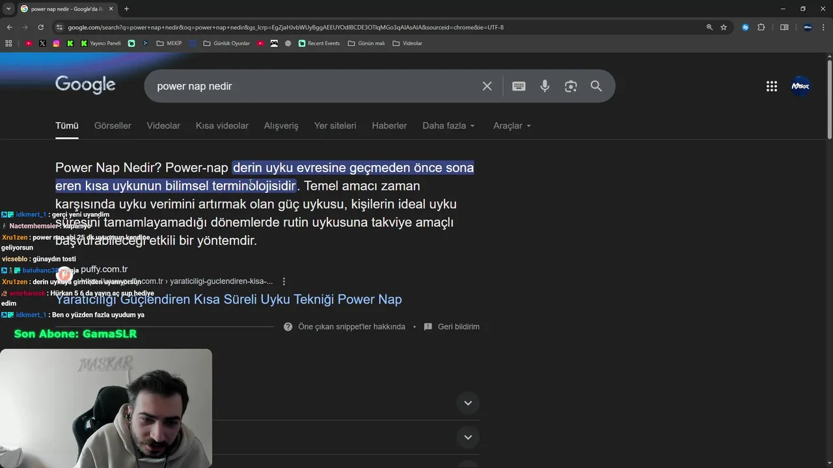Bookmark this page with the star icon

724,27
